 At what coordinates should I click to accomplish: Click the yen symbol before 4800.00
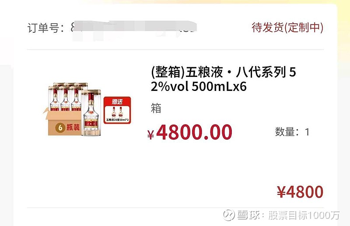click(150, 135)
